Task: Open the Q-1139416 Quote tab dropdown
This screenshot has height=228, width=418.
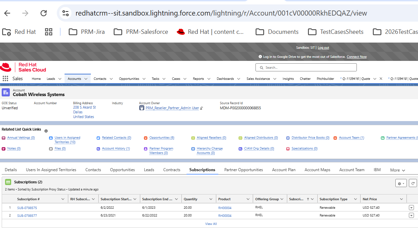Action: pos(374,79)
